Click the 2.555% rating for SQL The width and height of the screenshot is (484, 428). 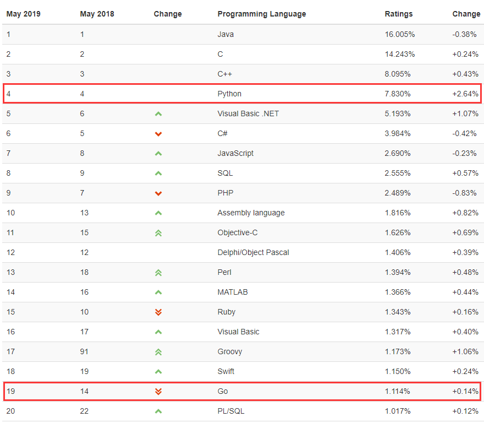[398, 173]
